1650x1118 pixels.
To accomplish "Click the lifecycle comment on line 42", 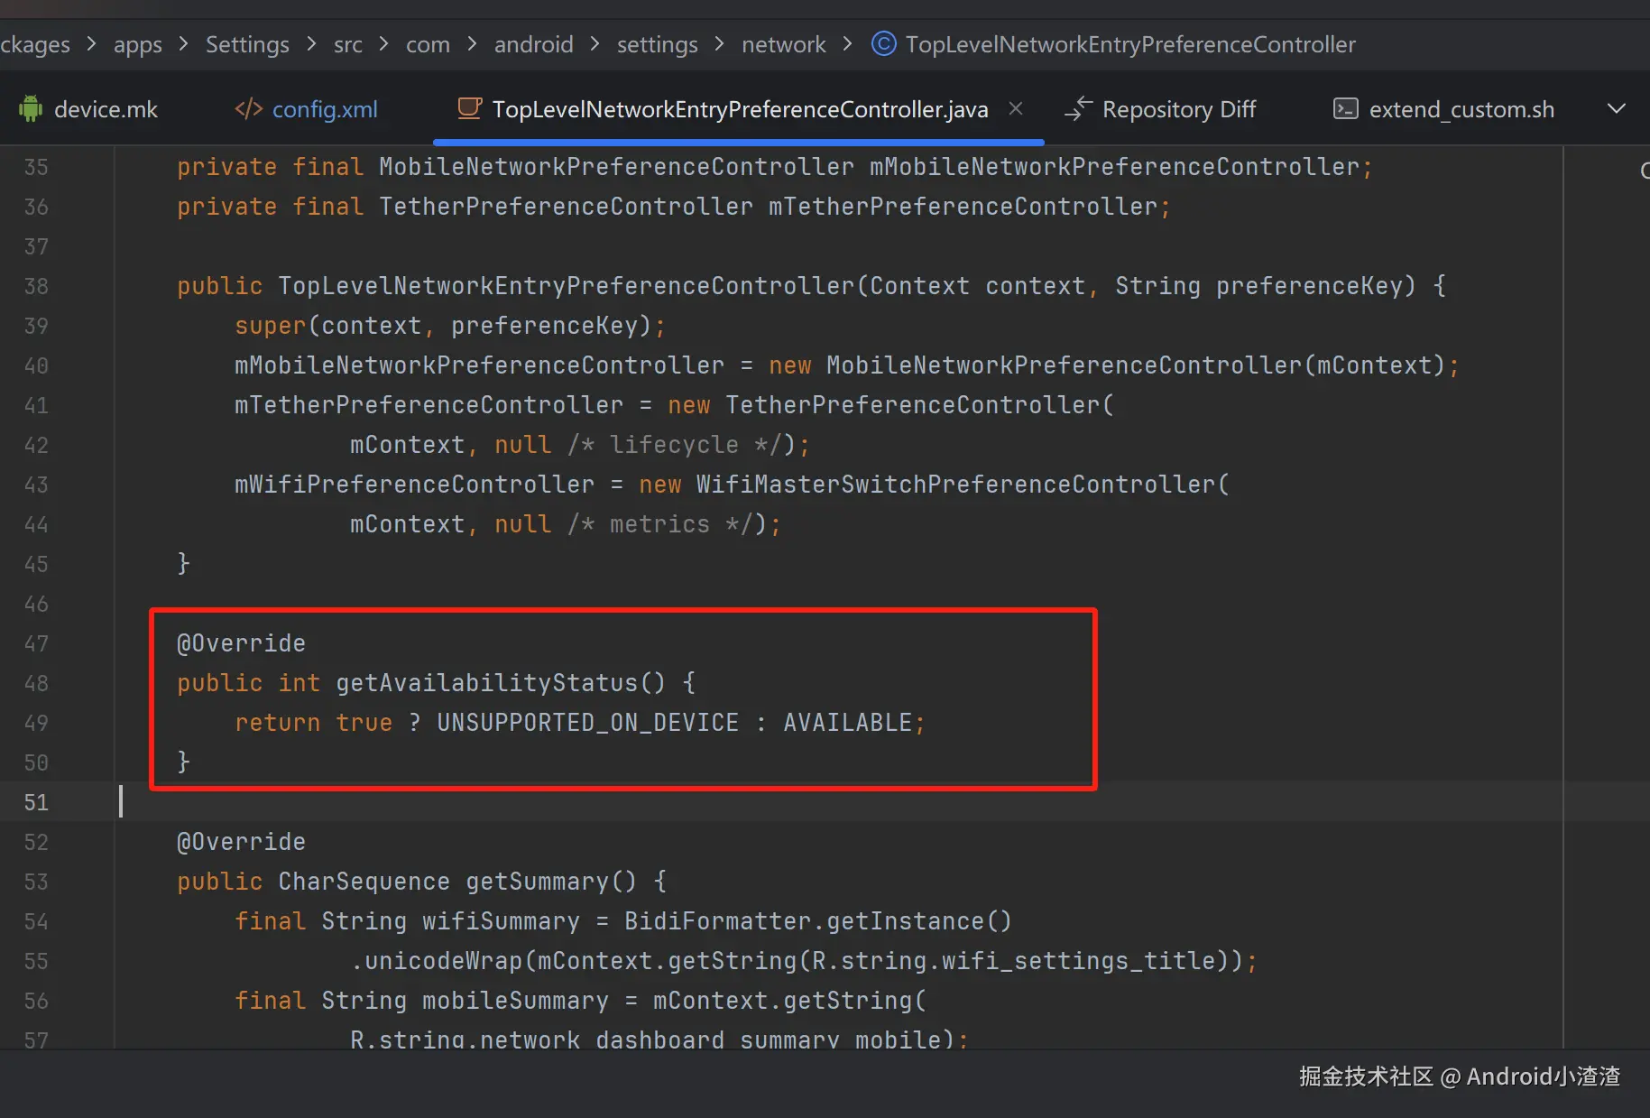I will 675,445.
